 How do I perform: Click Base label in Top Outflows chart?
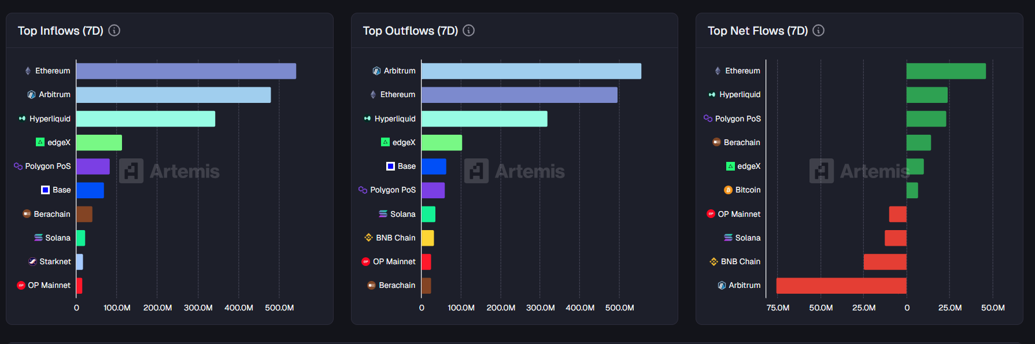click(406, 167)
